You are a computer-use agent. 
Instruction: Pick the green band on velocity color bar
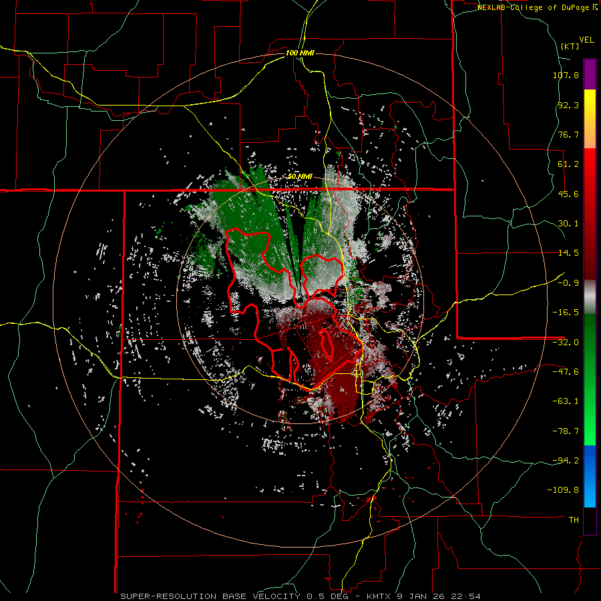[590, 379]
